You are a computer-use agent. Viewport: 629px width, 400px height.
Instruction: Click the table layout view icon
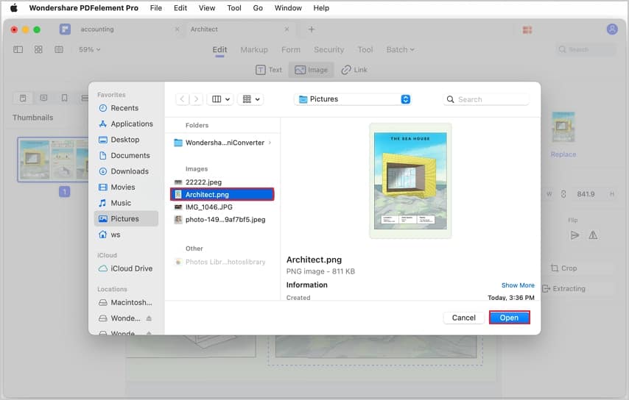click(x=59, y=50)
